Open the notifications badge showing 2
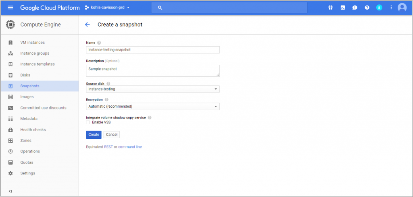The width and height of the screenshot is (413, 197). coord(379,8)
